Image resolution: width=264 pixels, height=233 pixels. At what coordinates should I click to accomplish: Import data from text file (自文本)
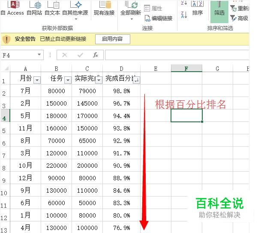(x=52, y=8)
